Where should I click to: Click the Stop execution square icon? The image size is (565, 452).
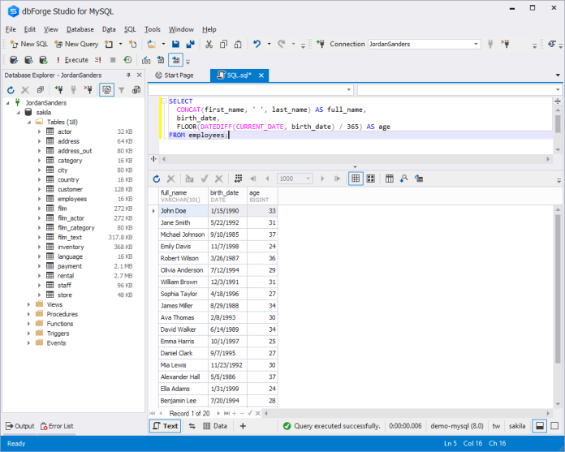pos(112,60)
